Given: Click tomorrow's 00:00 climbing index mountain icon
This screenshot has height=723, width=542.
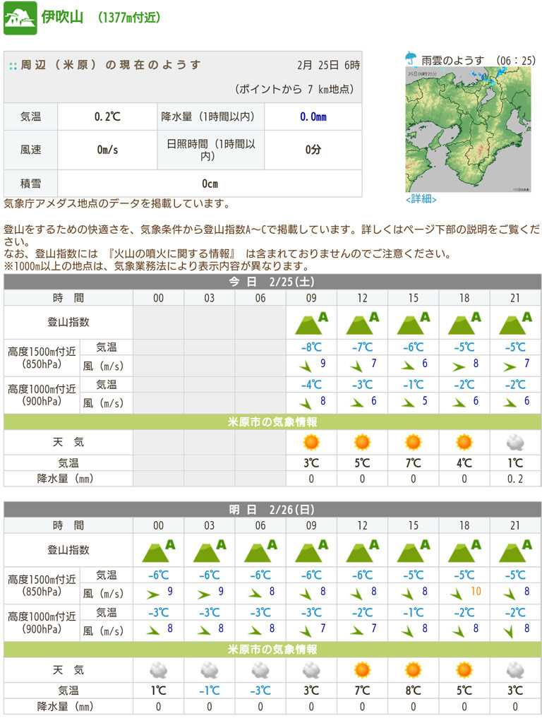Looking at the screenshot, I should (158, 550).
